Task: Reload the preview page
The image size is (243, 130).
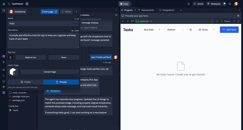Action: pos(132,21)
